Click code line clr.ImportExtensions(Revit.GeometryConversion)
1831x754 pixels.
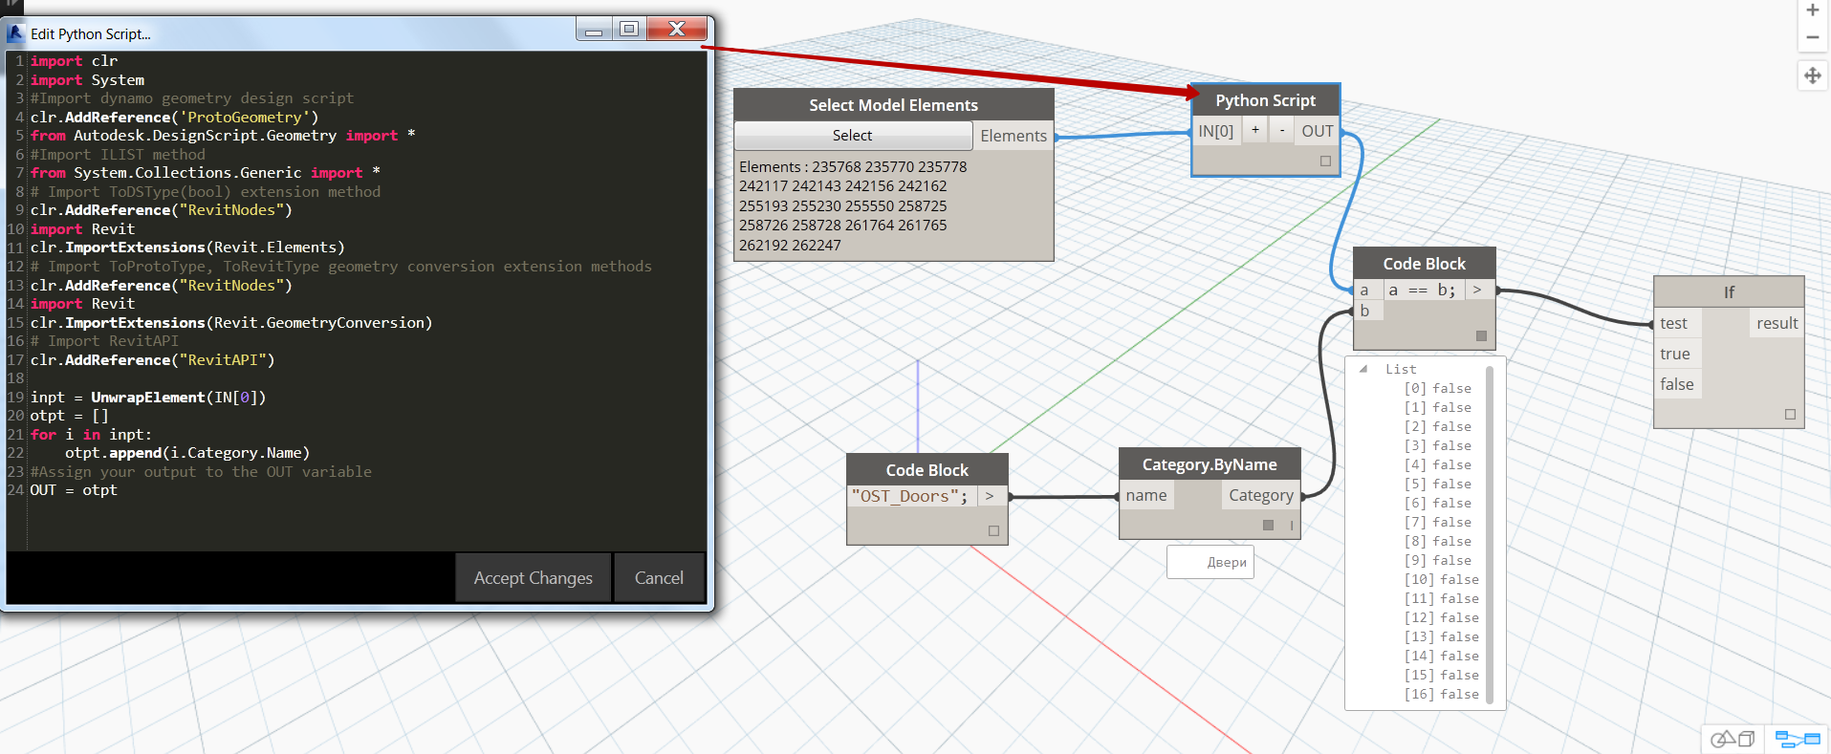pyautogui.click(x=231, y=323)
